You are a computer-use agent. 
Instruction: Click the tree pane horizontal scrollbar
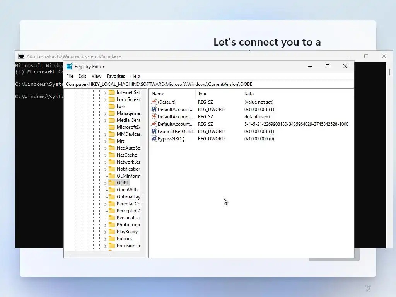point(90,254)
